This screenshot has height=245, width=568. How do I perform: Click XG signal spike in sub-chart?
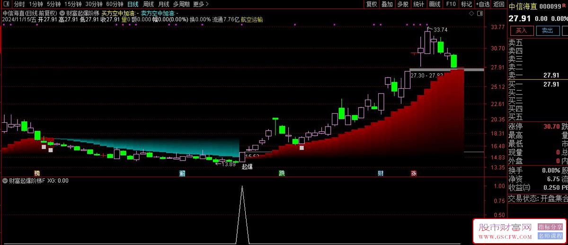coord(242,215)
